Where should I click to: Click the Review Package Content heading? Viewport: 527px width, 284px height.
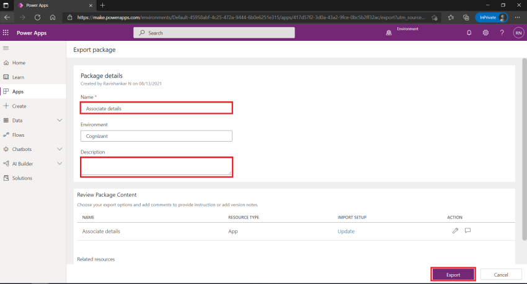[107, 195]
